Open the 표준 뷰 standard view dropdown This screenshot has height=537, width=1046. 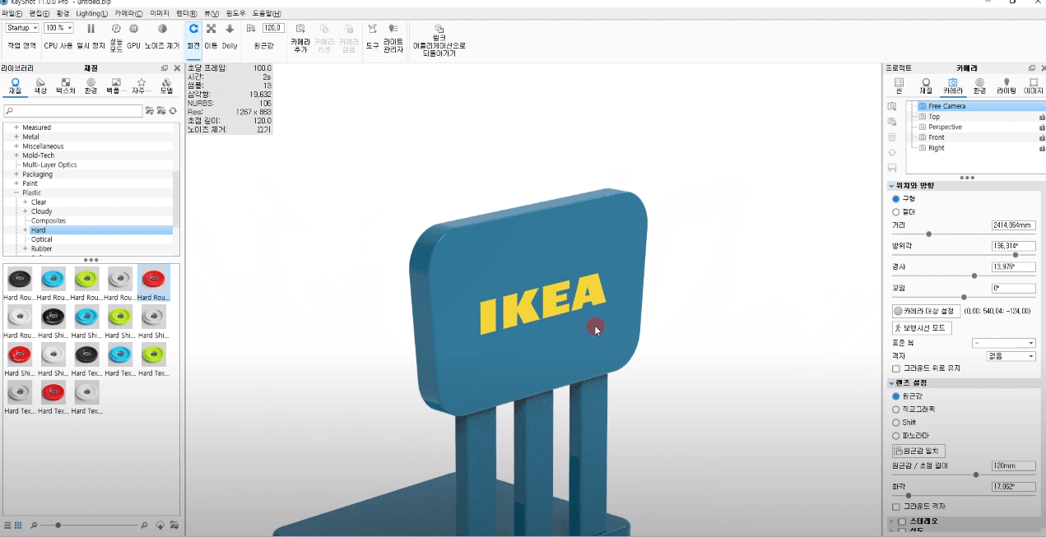pyautogui.click(x=1003, y=343)
